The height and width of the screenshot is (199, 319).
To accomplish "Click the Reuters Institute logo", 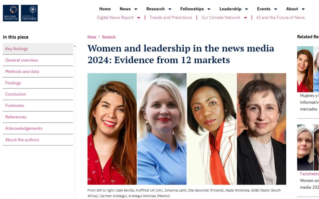I will [x=11, y=13].
